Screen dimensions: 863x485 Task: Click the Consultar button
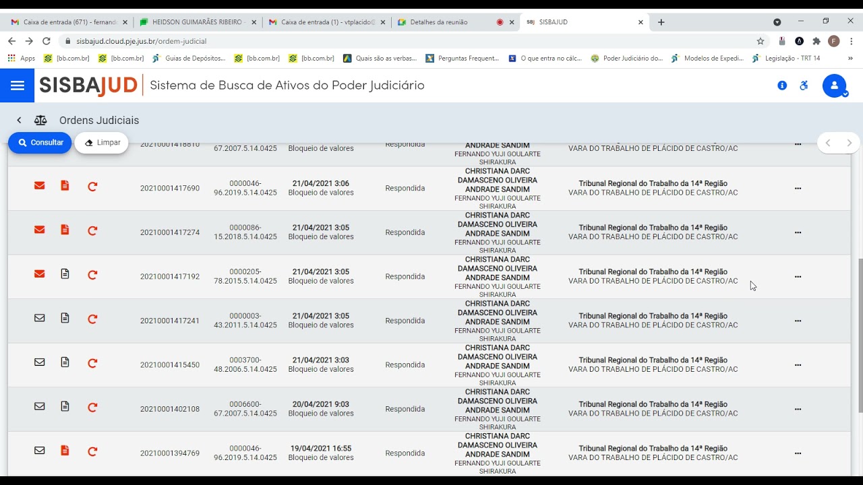(40, 143)
